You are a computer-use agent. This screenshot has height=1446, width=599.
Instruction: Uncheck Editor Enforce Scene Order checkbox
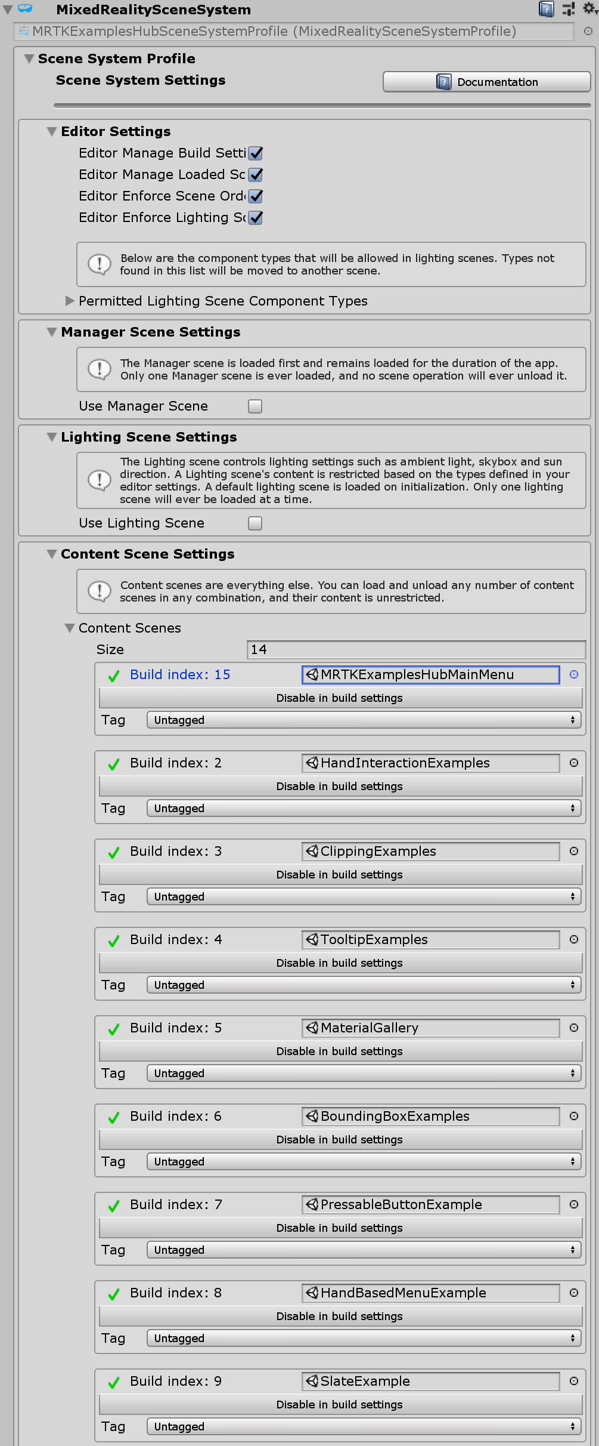256,196
